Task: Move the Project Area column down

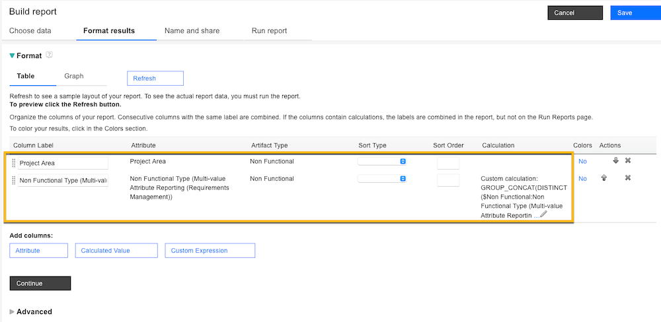Action: point(615,160)
